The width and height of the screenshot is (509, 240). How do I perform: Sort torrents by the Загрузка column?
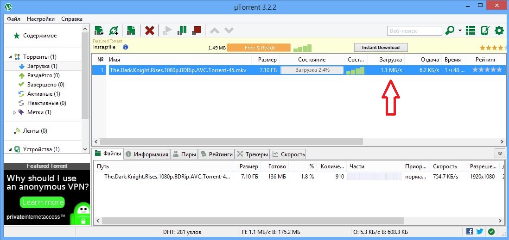tap(390, 60)
